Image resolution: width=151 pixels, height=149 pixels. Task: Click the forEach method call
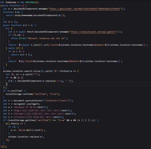[65, 71]
